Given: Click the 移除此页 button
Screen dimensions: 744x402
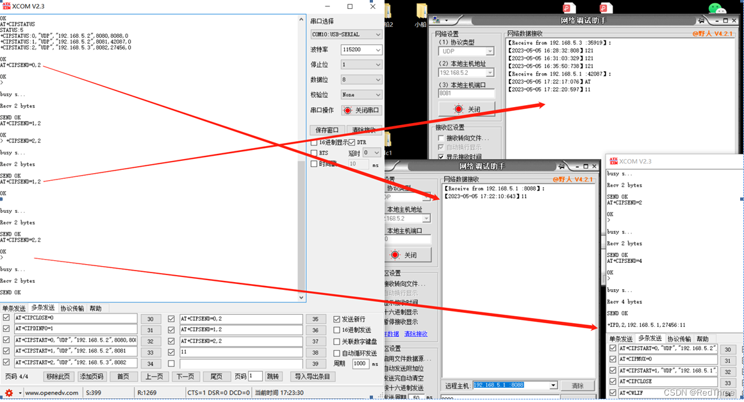Looking at the screenshot, I should tap(58, 376).
